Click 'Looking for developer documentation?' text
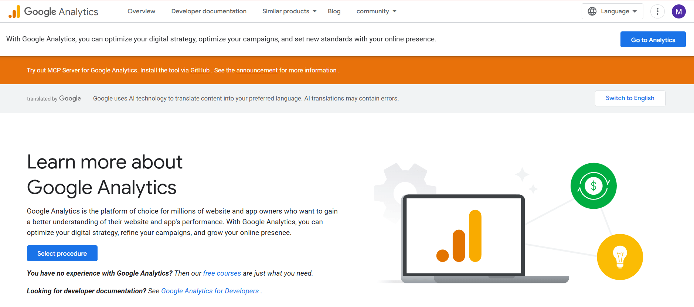The width and height of the screenshot is (694, 307). click(x=86, y=291)
